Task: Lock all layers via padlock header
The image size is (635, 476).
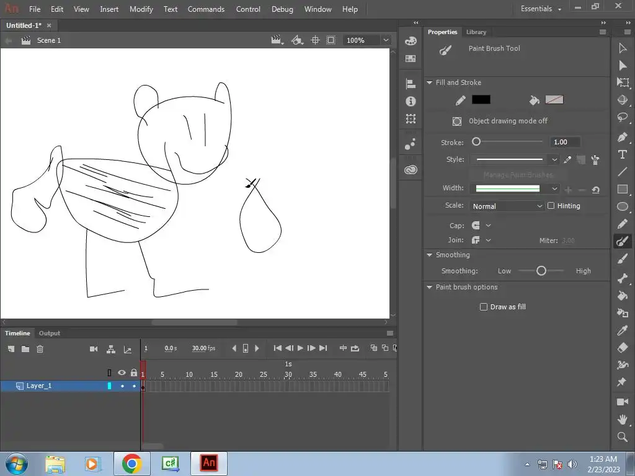Action: pos(134,372)
